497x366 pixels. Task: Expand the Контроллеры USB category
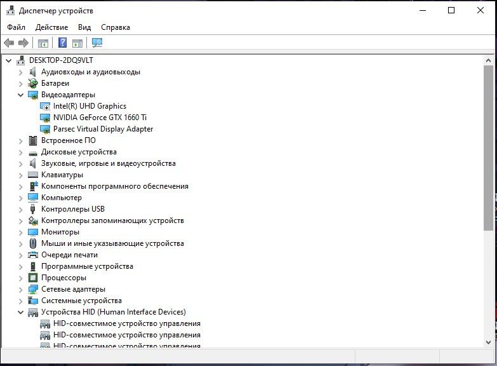(x=20, y=210)
